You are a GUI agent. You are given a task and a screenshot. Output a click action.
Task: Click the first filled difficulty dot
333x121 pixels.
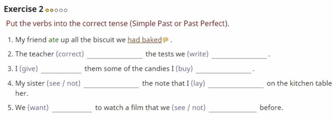(x=47, y=10)
